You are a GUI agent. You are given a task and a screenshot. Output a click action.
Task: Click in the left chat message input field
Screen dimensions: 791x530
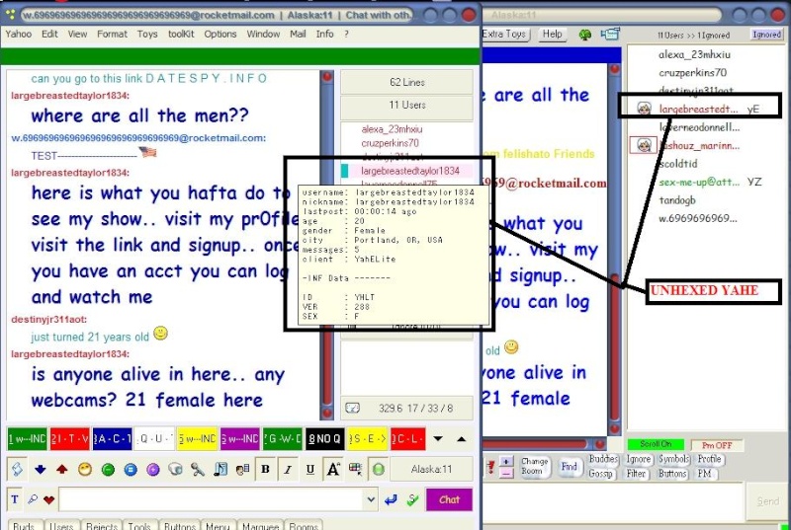pos(212,499)
